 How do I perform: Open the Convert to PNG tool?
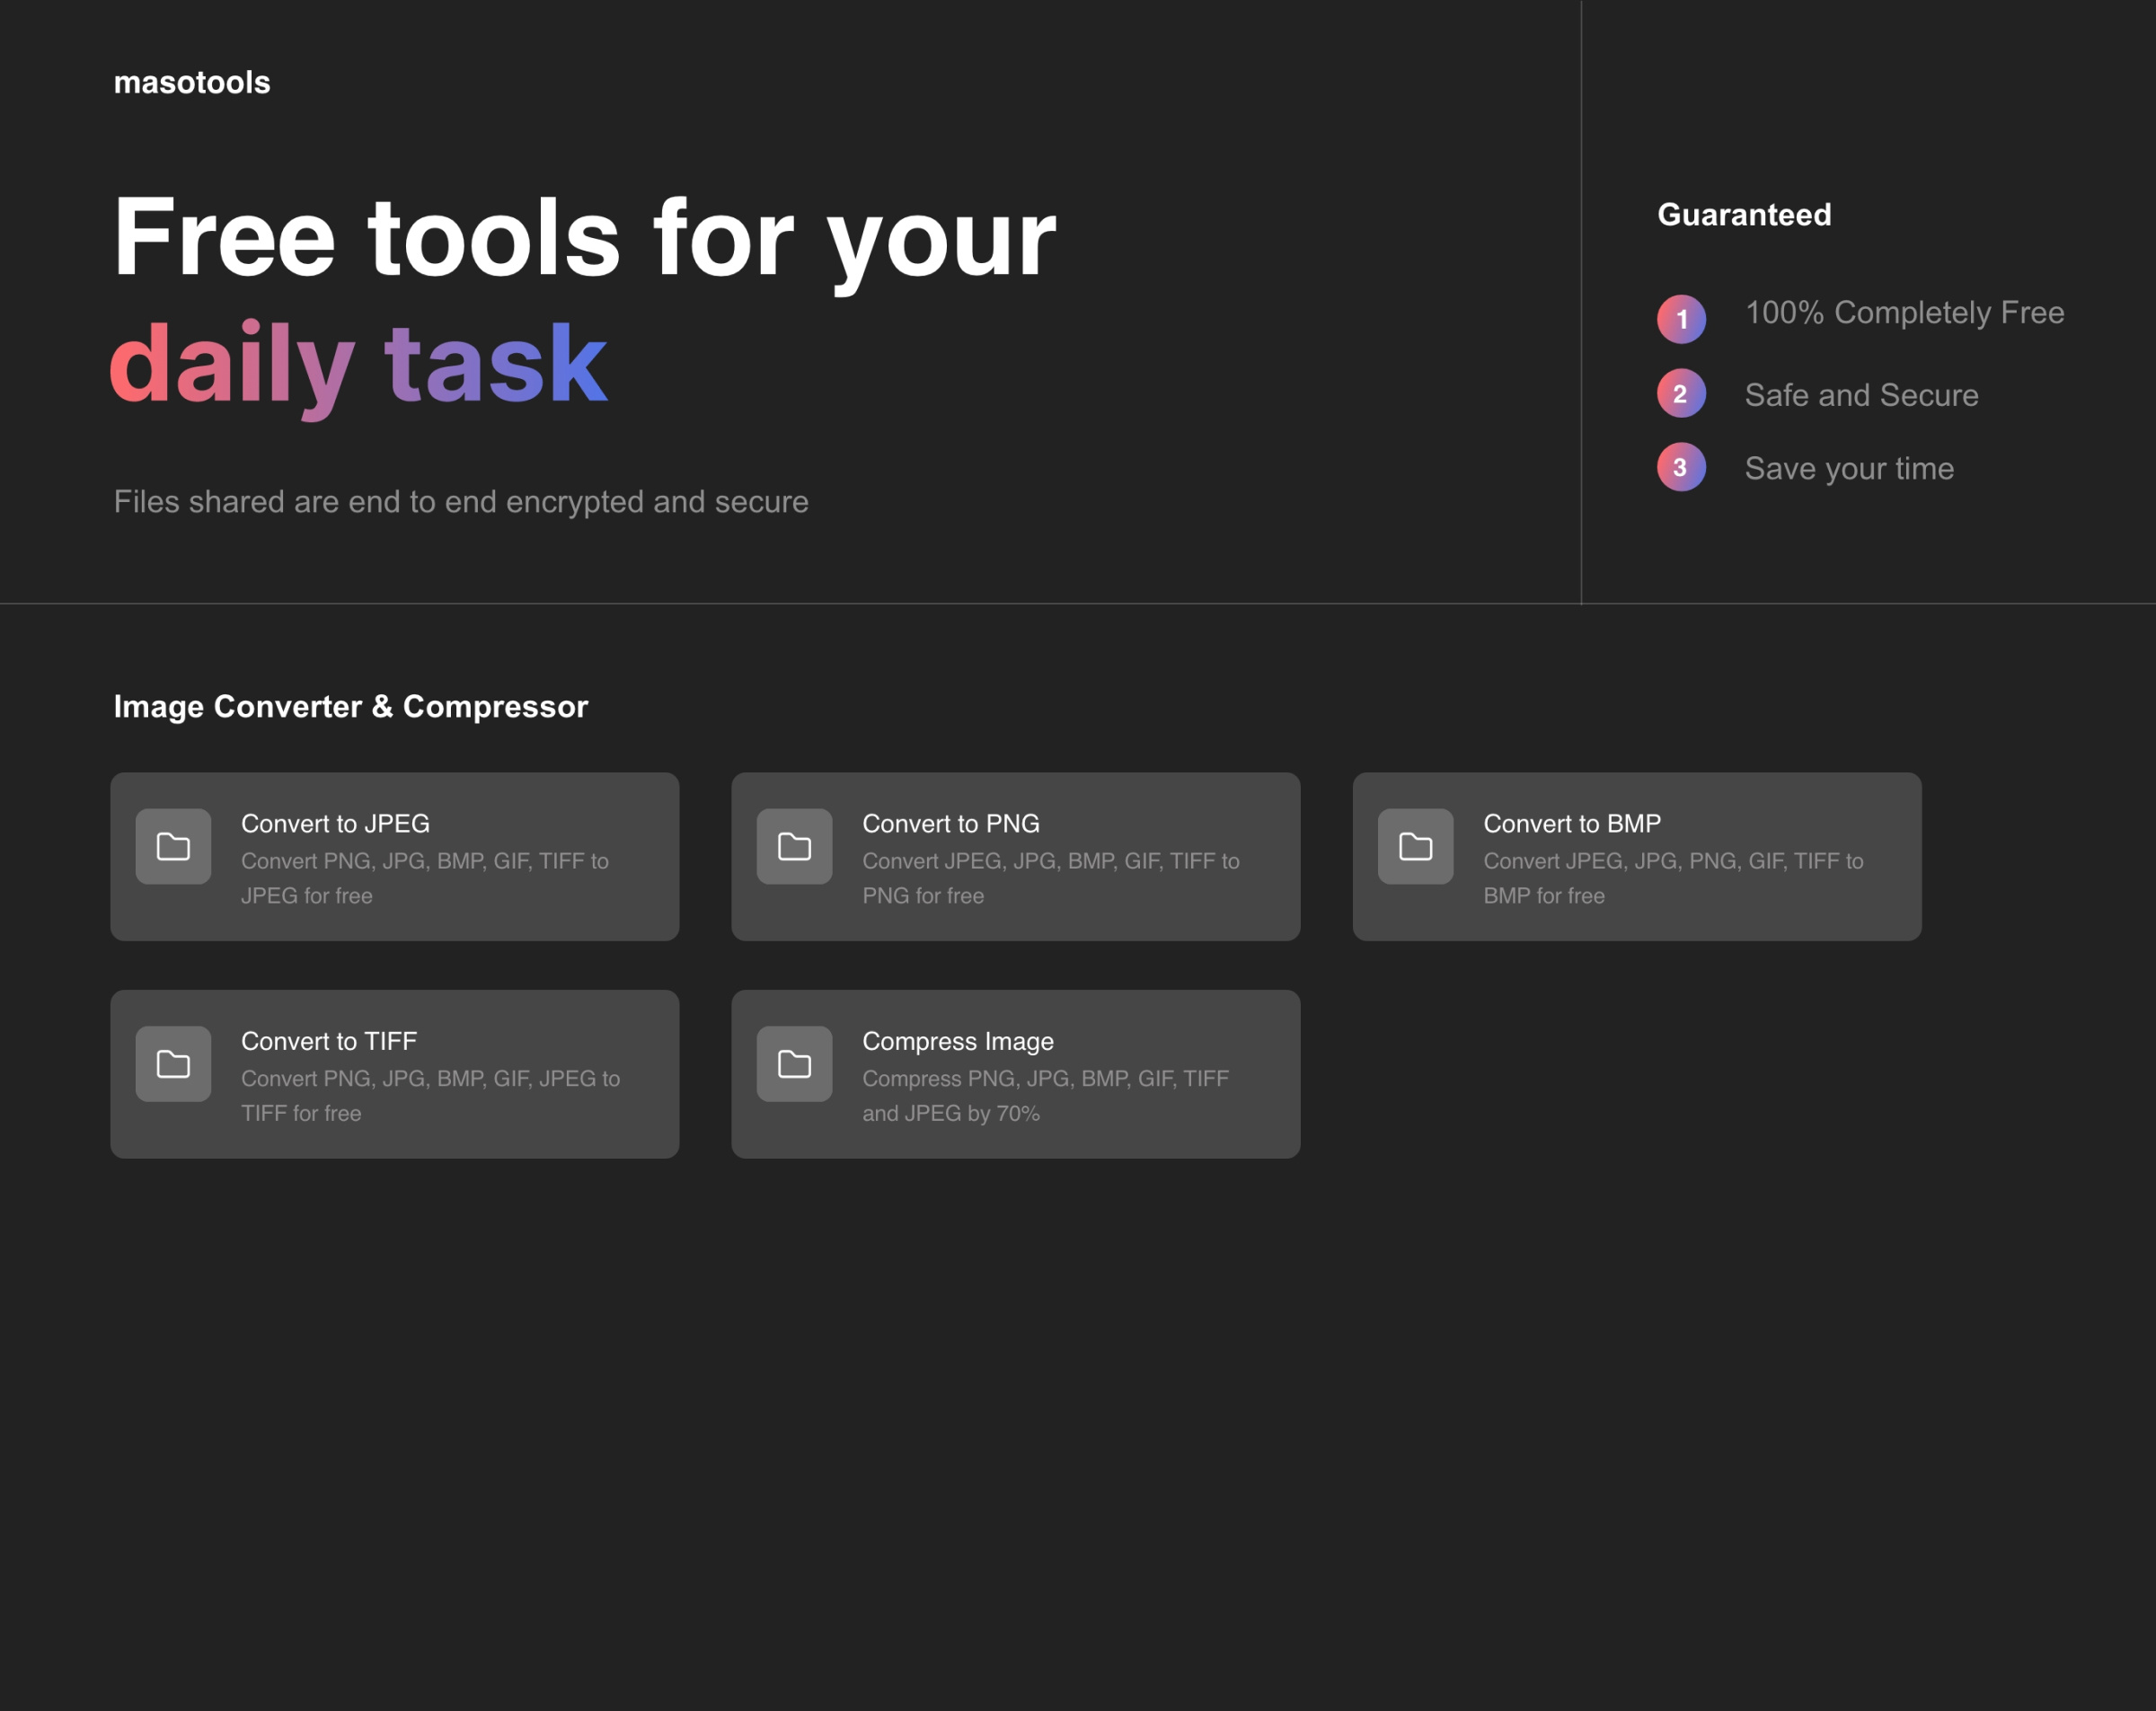[1016, 856]
